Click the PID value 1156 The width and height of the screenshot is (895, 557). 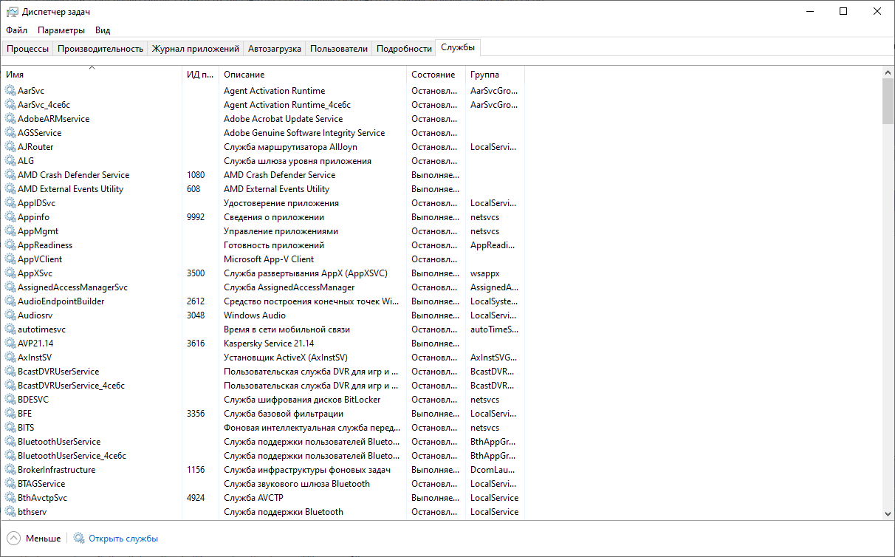[196, 470]
